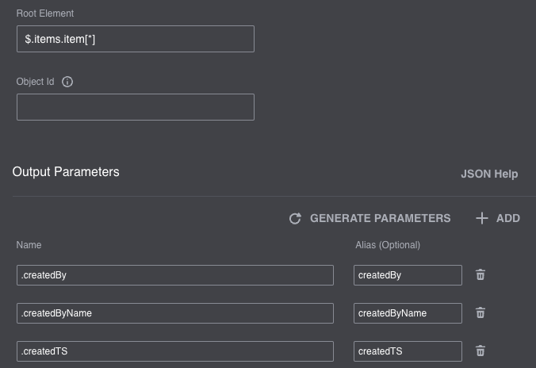The width and height of the screenshot is (536, 368).
Task: Select the .createdBy Name field
Action: point(174,275)
